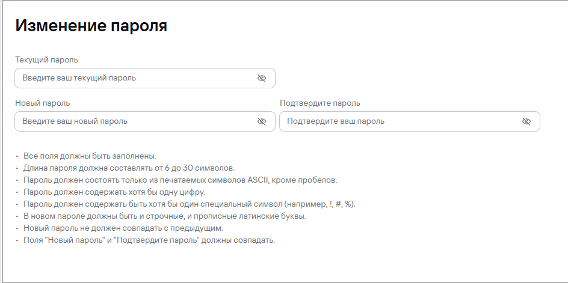The height and width of the screenshot is (283, 568).
Task: Reveal confirm password with eye icon
Action: click(526, 121)
